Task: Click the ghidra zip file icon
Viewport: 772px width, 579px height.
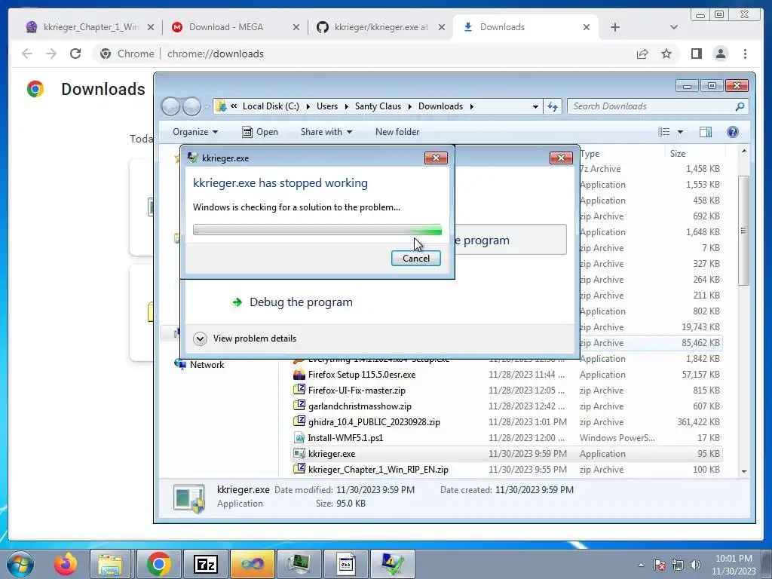Action: [299, 421]
